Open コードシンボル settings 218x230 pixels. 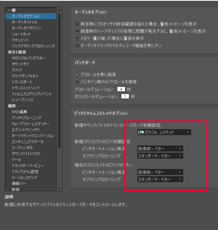point(22,148)
